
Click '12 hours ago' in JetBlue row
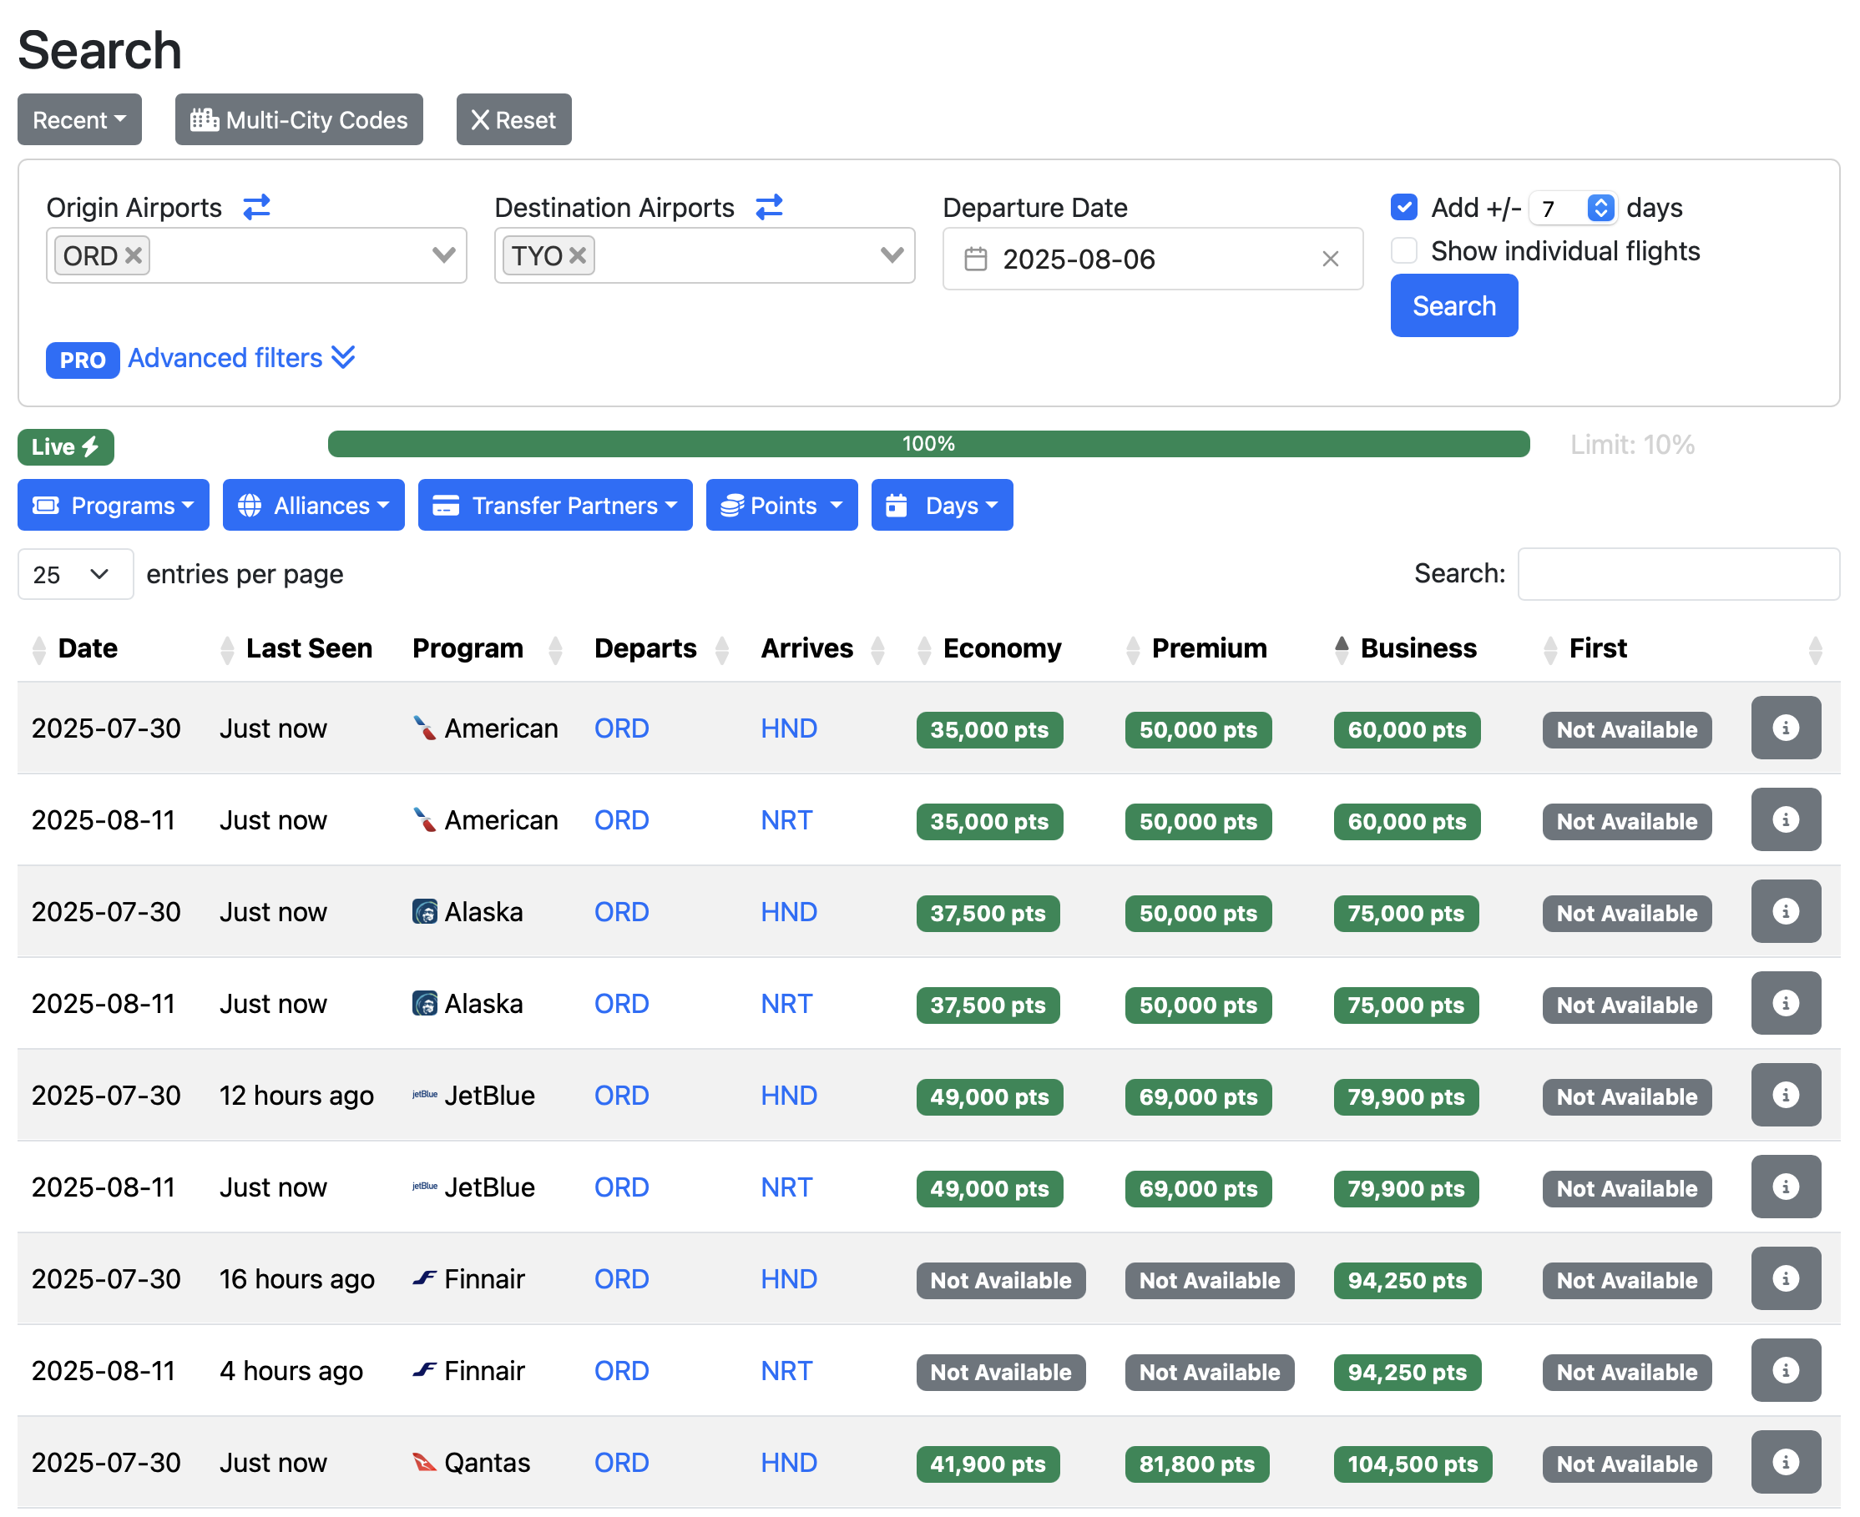coord(296,1096)
